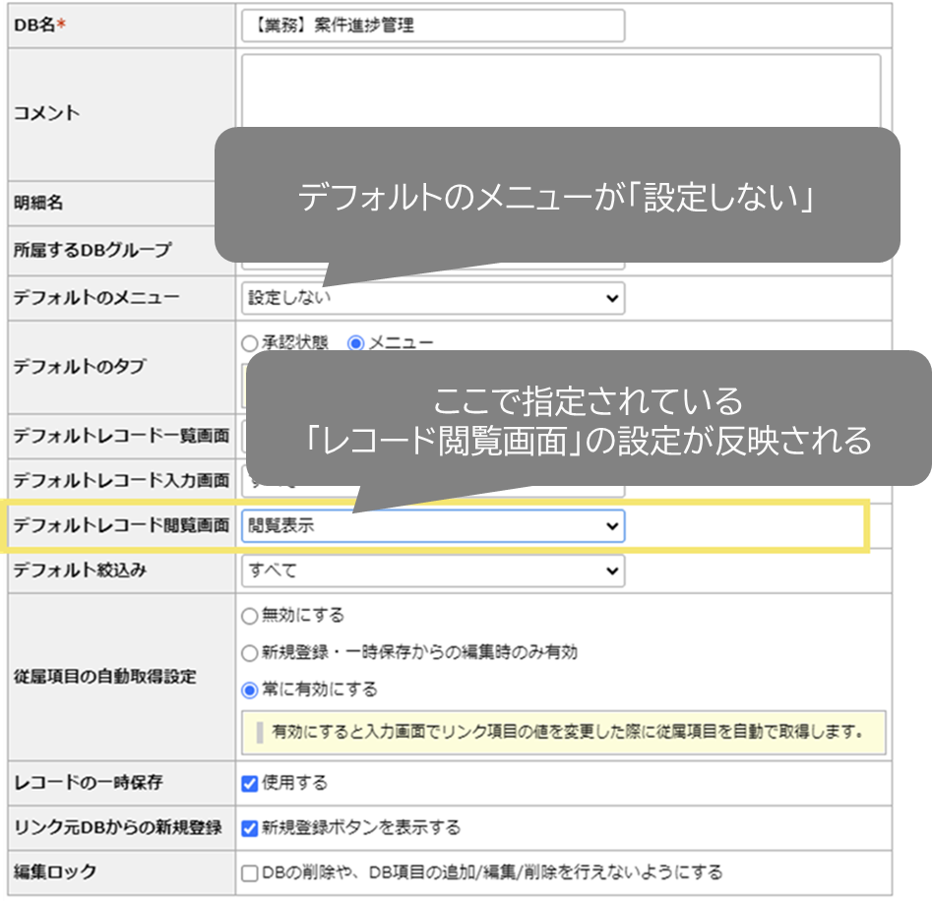Screen dimensions: 932x901
Task: Choose 新規登録・一時保存からの編集時のみ有効 option
Action: (x=249, y=649)
